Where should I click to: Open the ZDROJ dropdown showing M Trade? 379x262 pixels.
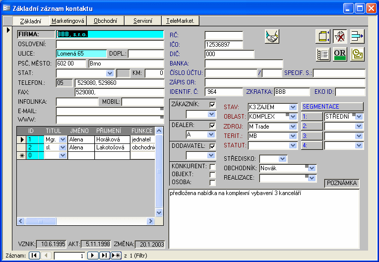point(293,127)
